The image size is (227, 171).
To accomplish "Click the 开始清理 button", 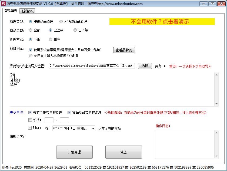I will 74,152.
